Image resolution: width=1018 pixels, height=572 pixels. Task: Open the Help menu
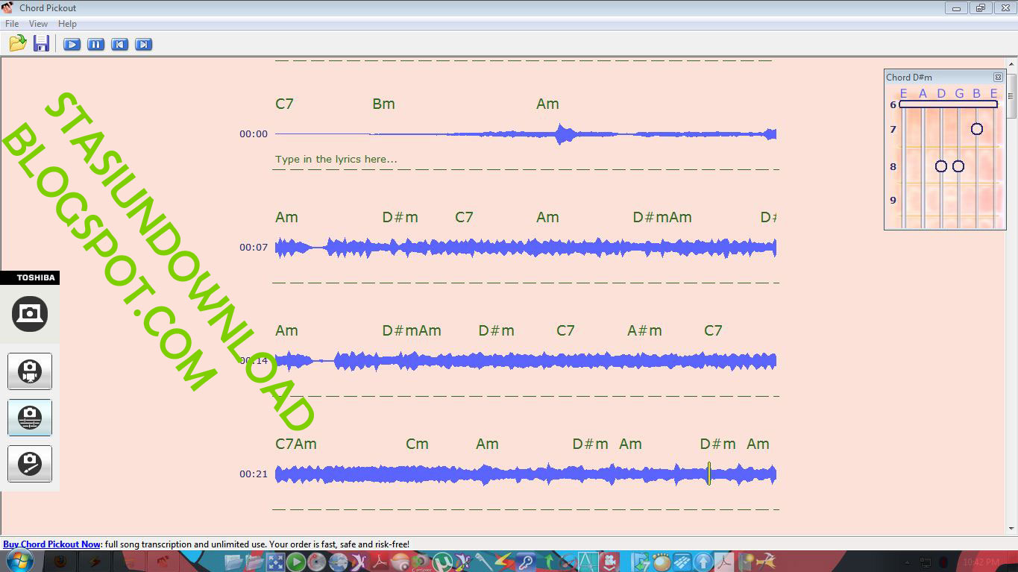(67, 24)
